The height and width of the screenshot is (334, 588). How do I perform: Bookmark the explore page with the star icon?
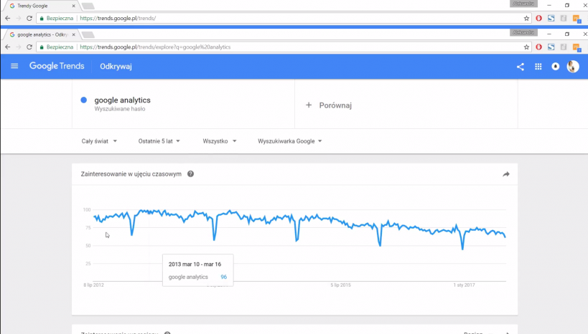tap(526, 47)
